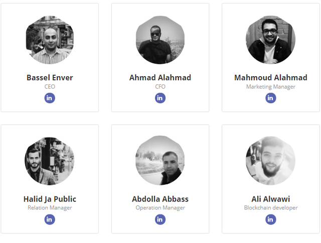Click LinkedIn icon under Operation Manager
Viewport: 321px width, 243px height.
click(x=160, y=219)
